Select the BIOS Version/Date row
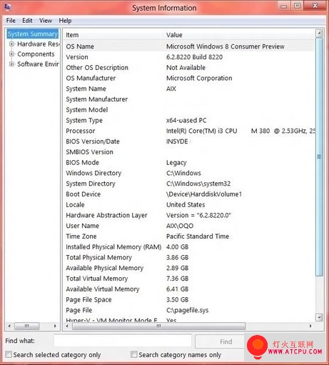Image resolution: width=329 pixels, height=365 pixels. [189, 141]
